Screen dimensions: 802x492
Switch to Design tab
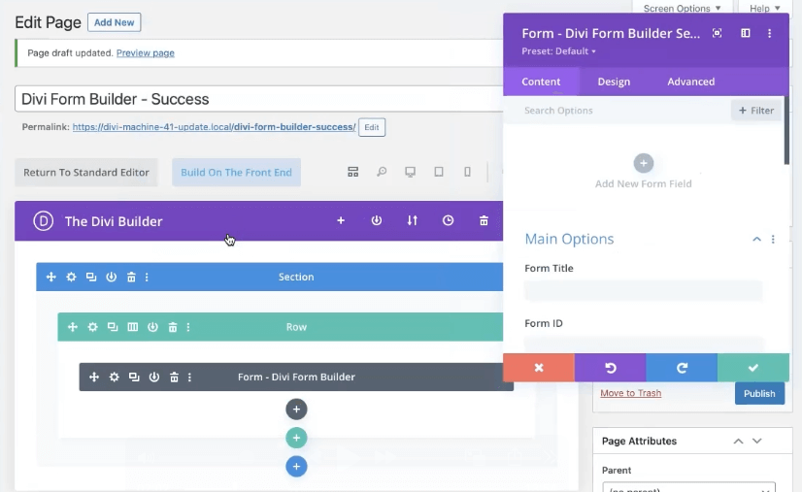[x=614, y=82]
